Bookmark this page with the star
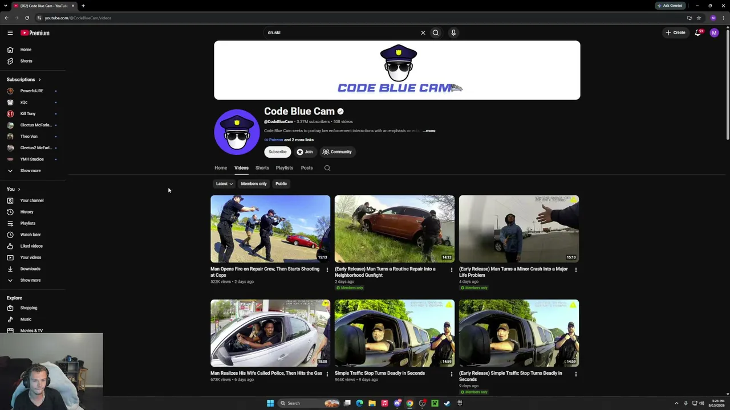 pyautogui.click(x=699, y=18)
